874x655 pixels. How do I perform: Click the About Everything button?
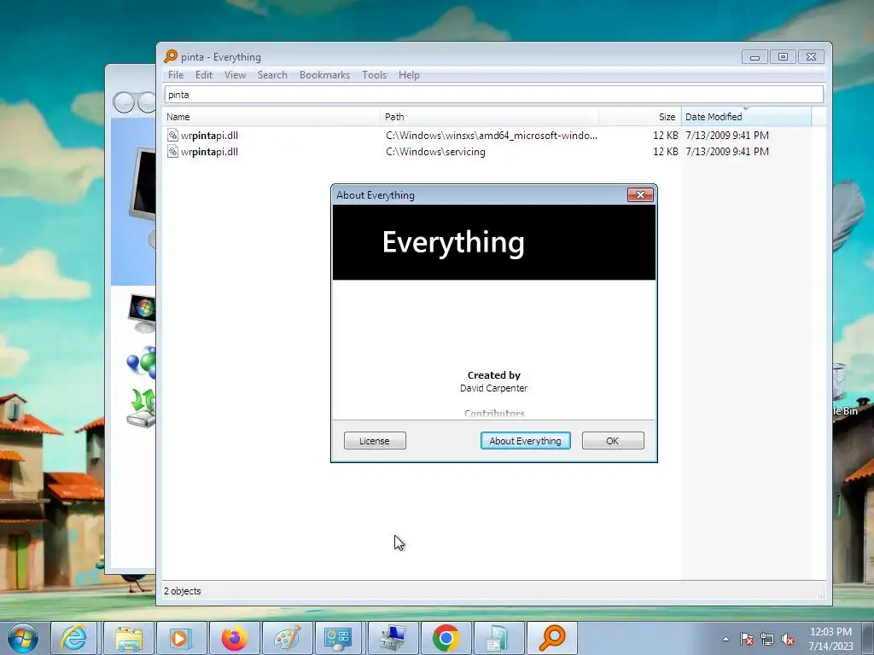tap(525, 441)
